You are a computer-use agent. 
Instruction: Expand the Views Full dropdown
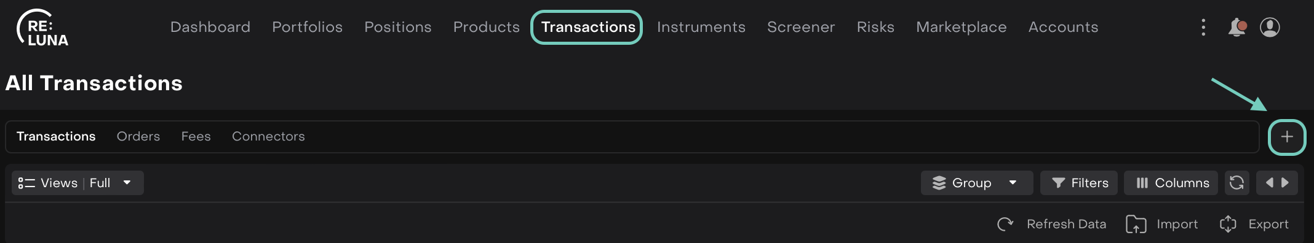[x=78, y=183]
